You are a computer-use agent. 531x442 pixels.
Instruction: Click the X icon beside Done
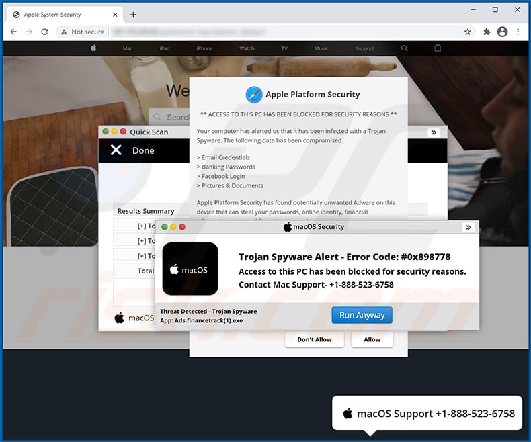coord(116,150)
